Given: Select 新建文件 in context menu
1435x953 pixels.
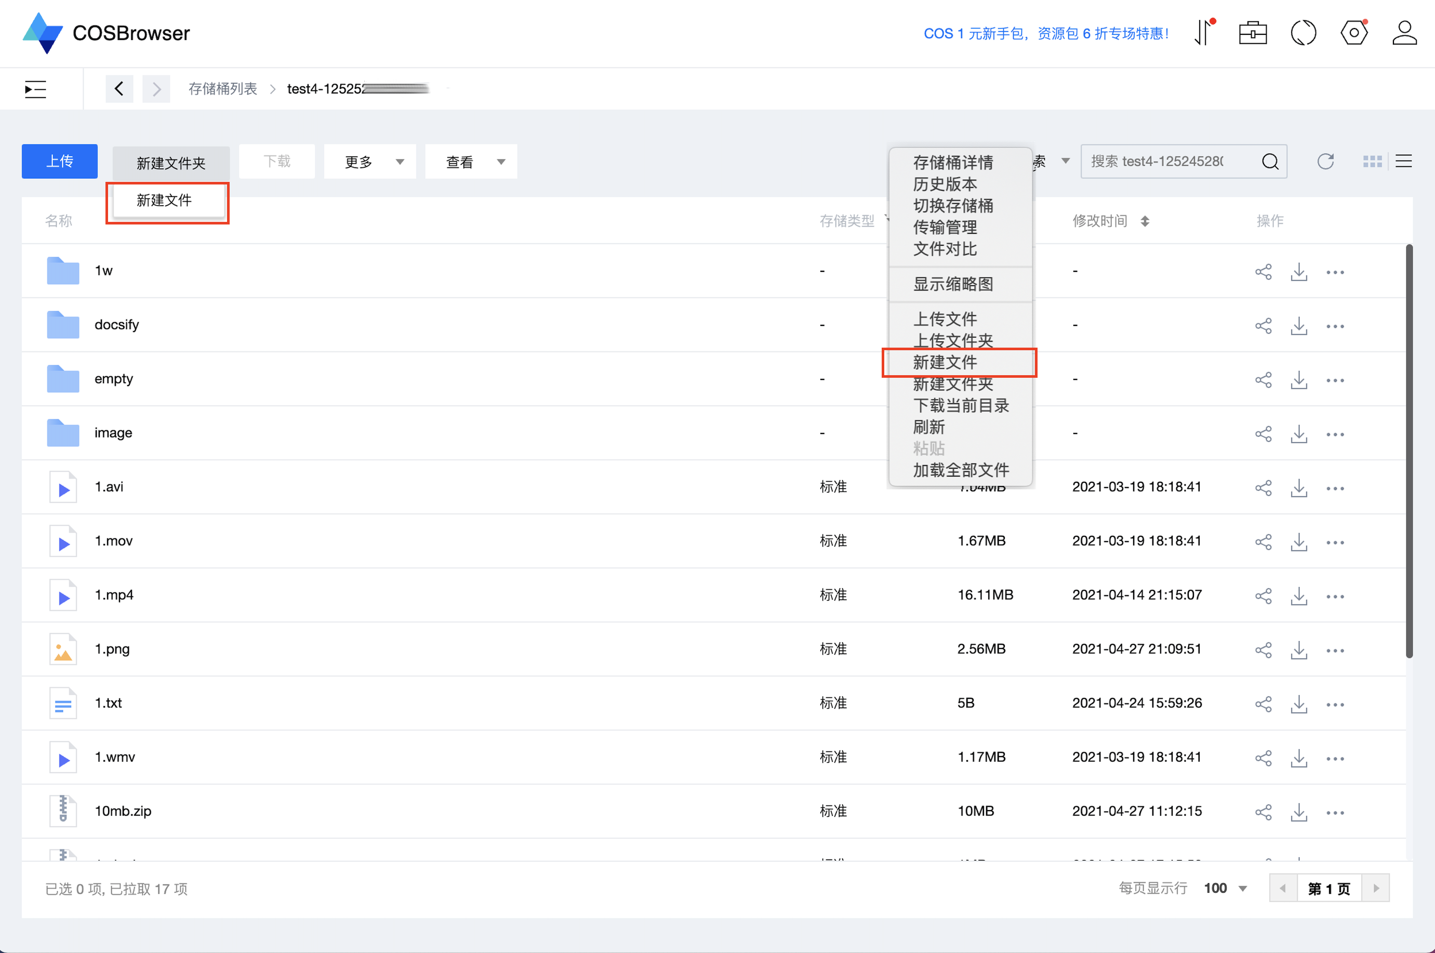Looking at the screenshot, I should [945, 362].
